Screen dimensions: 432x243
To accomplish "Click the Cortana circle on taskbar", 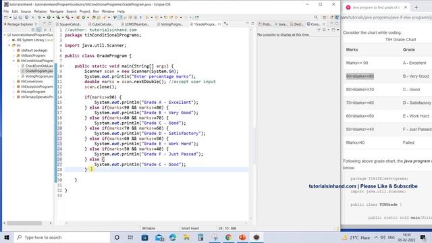I will coord(117,237).
